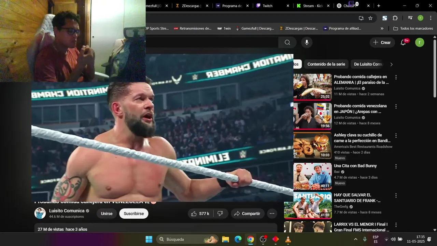Image resolution: width=437 pixels, height=246 pixels.
Task: Open OBS Studio from taskbar
Action: [x=263, y=239]
